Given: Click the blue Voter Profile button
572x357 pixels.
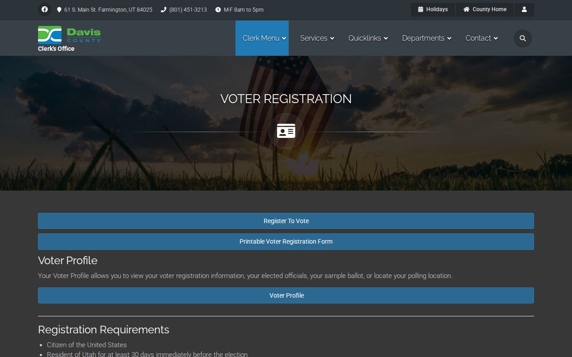Looking at the screenshot, I should (x=286, y=295).
